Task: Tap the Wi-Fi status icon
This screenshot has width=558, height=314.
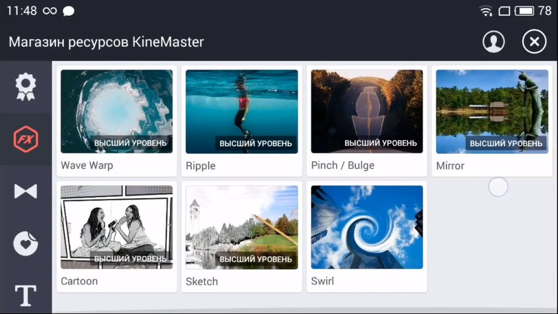Action: [486, 11]
